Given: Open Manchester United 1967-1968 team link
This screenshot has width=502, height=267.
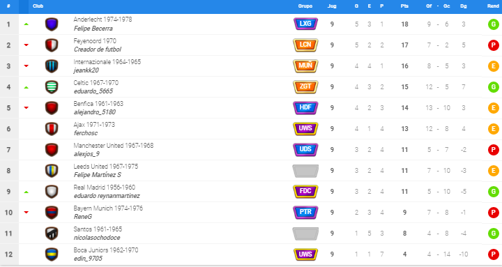Looking at the screenshot, I should coord(114,146).
